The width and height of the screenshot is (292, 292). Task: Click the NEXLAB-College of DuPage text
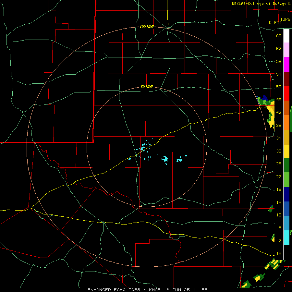[259, 4]
